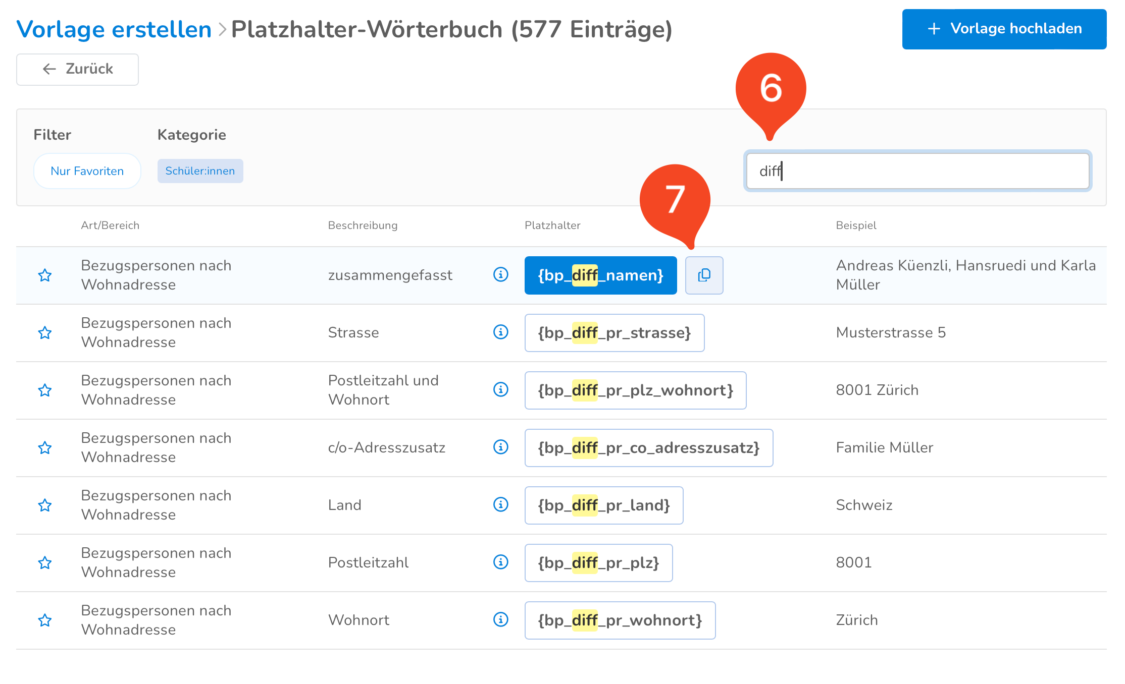Toggle the Nur Favoriten filter
Image resolution: width=1125 pixels, height=684 pixels.
click(x=87, y=171)
